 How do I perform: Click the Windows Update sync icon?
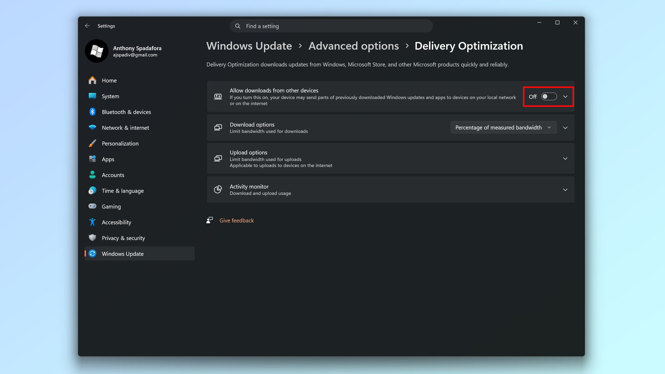point(92,253)
